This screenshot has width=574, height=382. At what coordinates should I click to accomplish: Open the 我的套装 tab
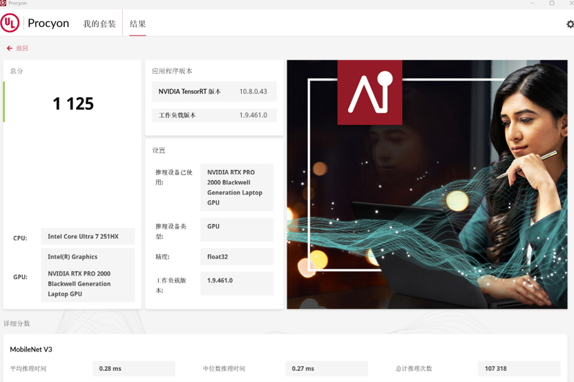tap(99, 23)
